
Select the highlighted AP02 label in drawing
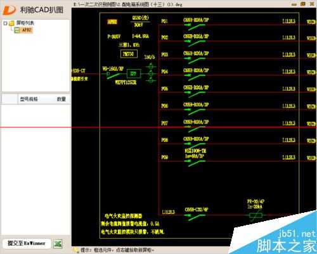coord(112,22)
